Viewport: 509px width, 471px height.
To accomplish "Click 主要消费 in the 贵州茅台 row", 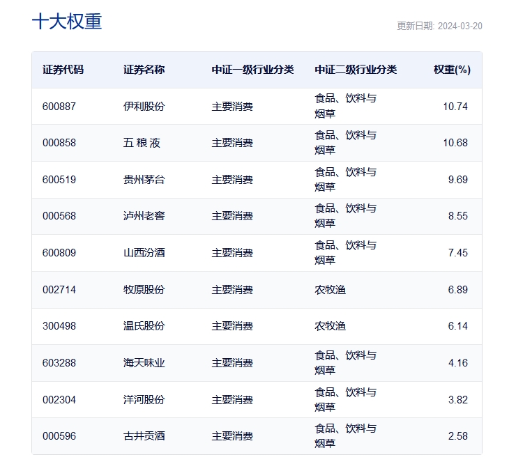I will pyautogui.click(x=232, y=179).
